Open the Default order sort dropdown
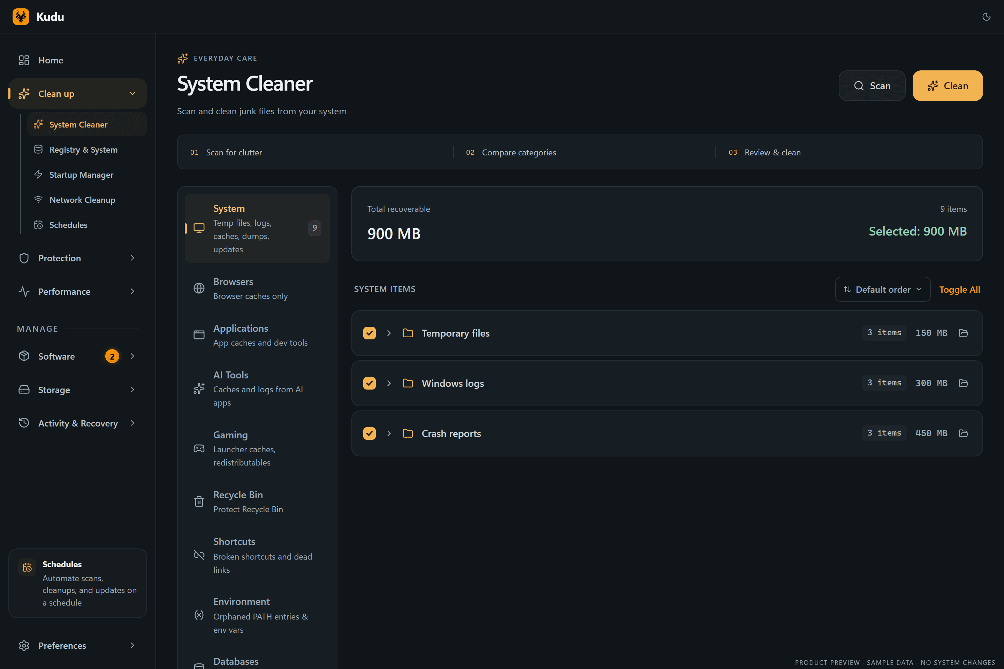 point(882,289)
